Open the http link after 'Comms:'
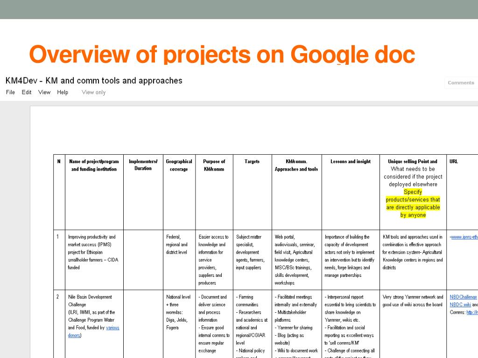 click(472, 312)
